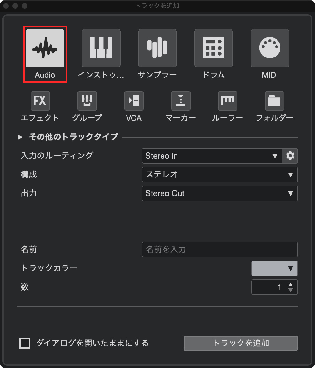Select the MIDI track type icon
Screen dimensions: 315x368
[270, 48]
